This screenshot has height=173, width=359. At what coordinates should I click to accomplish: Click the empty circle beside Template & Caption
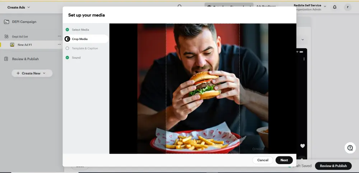pyautogui.click(x=67, y=48)
